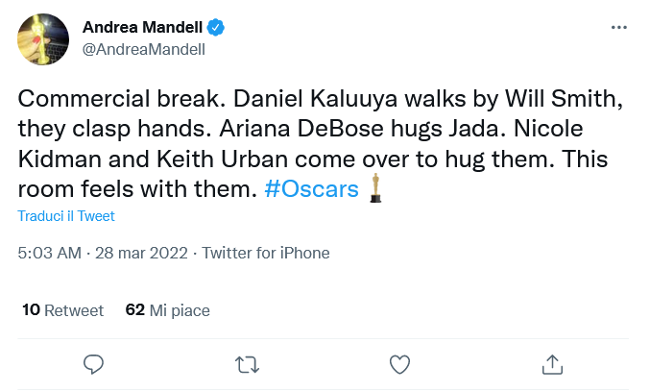Follow the #Oscars hashtag link
Viewport: 650px width, 392px height.
point(311,187)
